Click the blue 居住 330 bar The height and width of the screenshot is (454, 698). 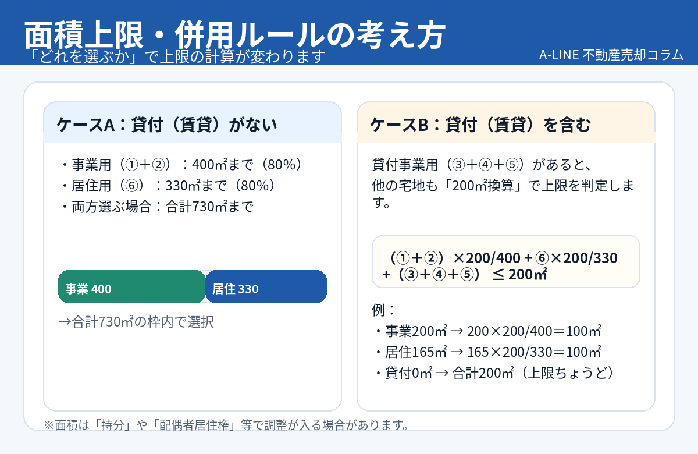[x=266, y=288]
